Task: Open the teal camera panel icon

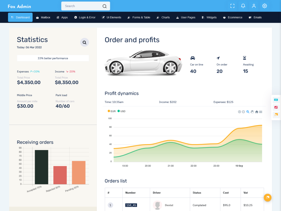Action: coord(276,100)
